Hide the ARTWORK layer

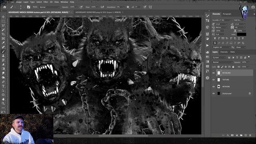[213, 87]
